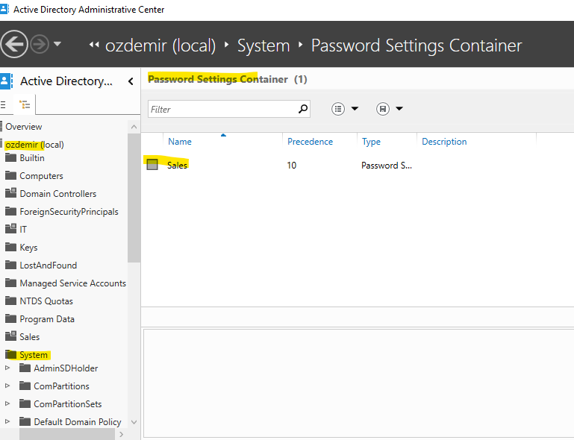Open the view options list dropdown
The image size is (574, 440).
pyautogui.click(x=345, y=109)
